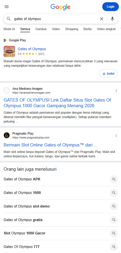Search Gates of Olympus 1000 suggestion icon
The width and height of the screenshot is (121, 253).
(x=114, y=193)
